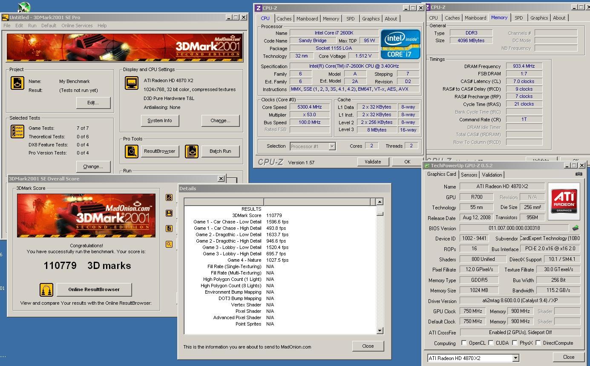Click the DRAM Frequency value in CPU-Z Memory

click(x=524, y=66)
